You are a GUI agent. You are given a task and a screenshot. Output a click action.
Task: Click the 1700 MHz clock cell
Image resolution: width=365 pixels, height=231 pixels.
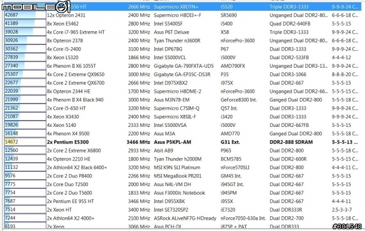[139, 91]
